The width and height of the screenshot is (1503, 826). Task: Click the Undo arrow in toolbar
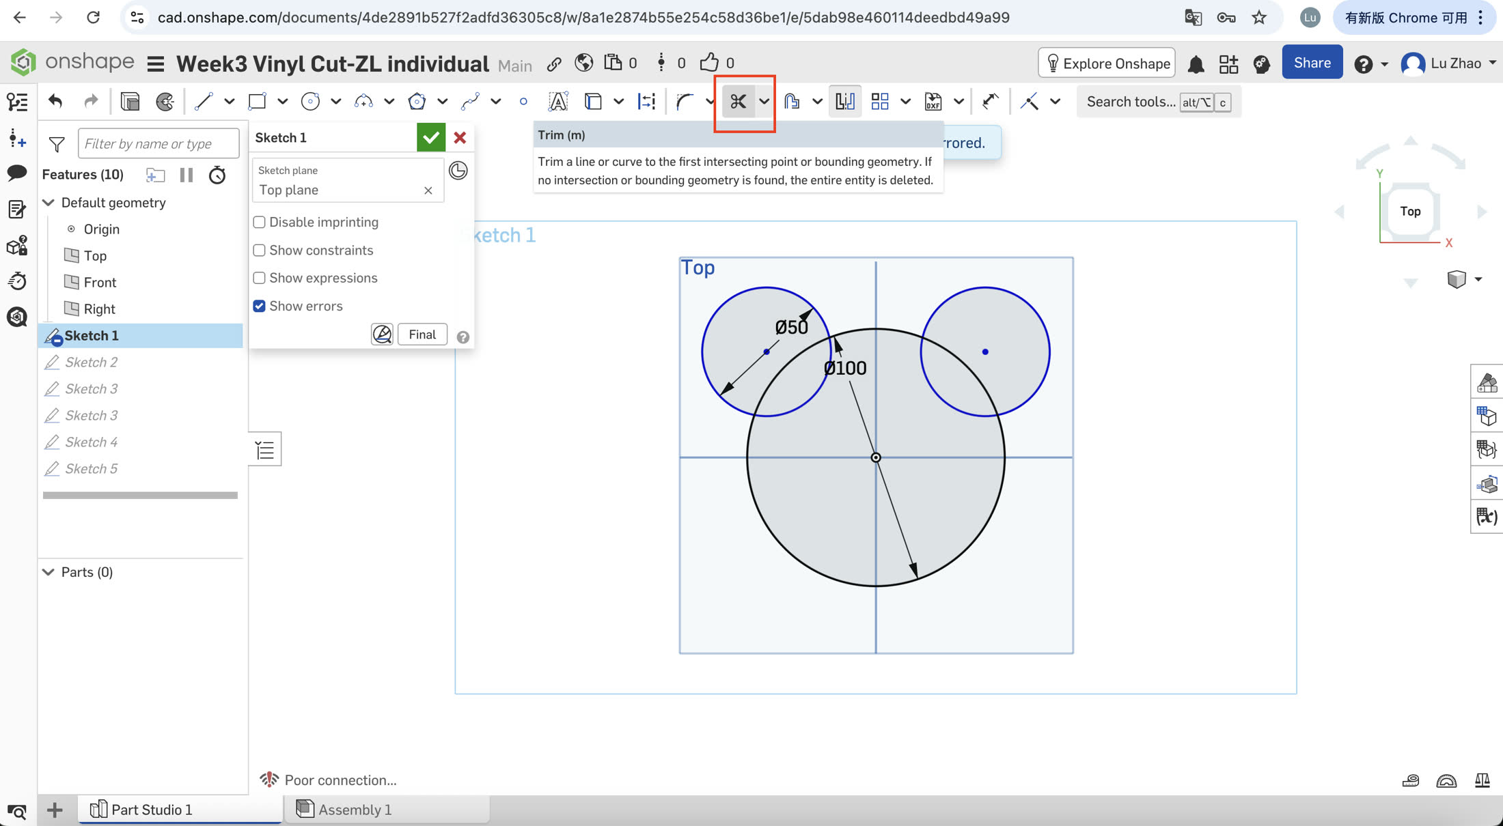coord(55,102)
